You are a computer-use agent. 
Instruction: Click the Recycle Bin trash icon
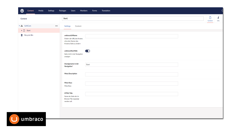22,35
